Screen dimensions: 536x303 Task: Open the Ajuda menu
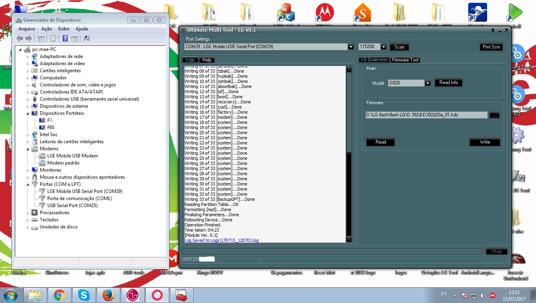(x=82, y=29)
